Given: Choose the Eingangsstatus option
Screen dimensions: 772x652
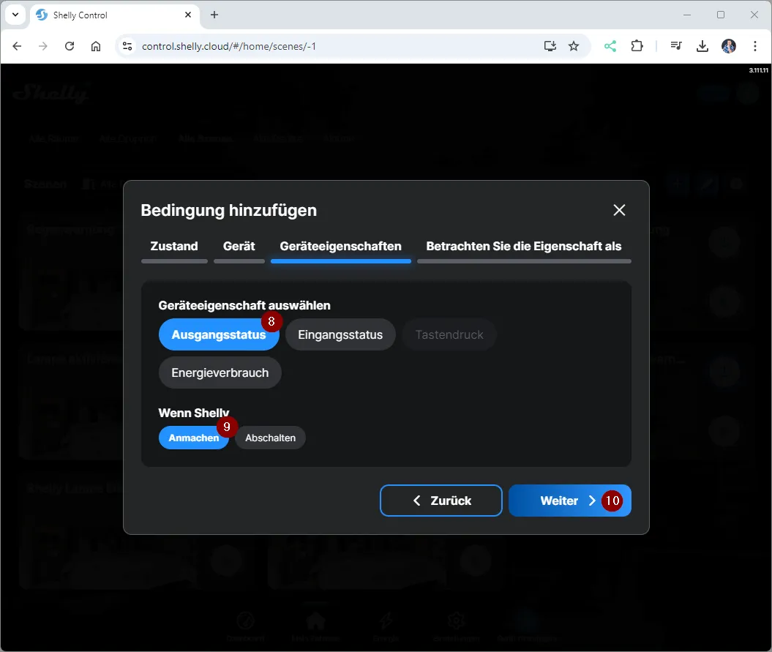Looking at the screenshot, I should [x=340, y=335].
